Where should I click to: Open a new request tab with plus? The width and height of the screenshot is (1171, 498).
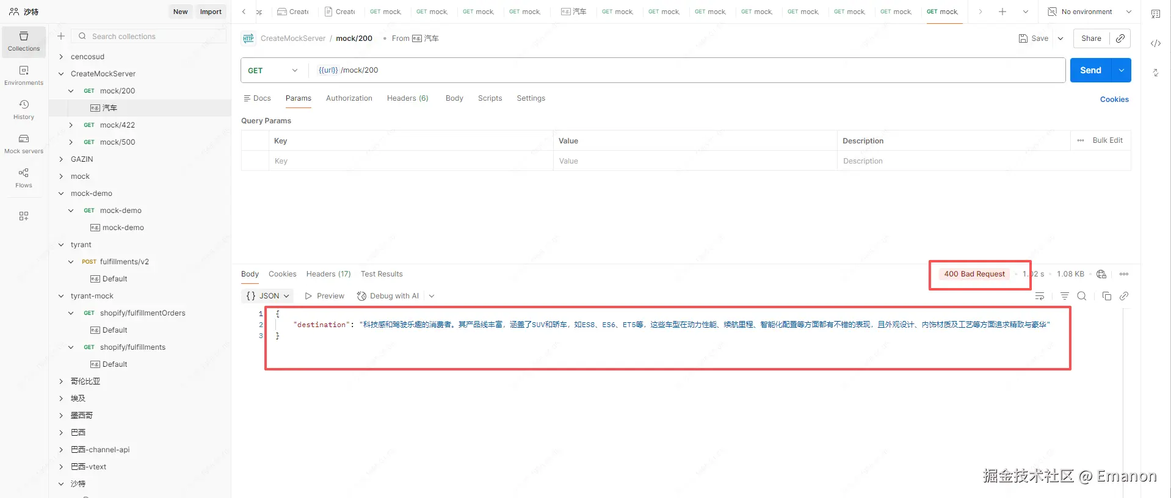click(1002, 12)
